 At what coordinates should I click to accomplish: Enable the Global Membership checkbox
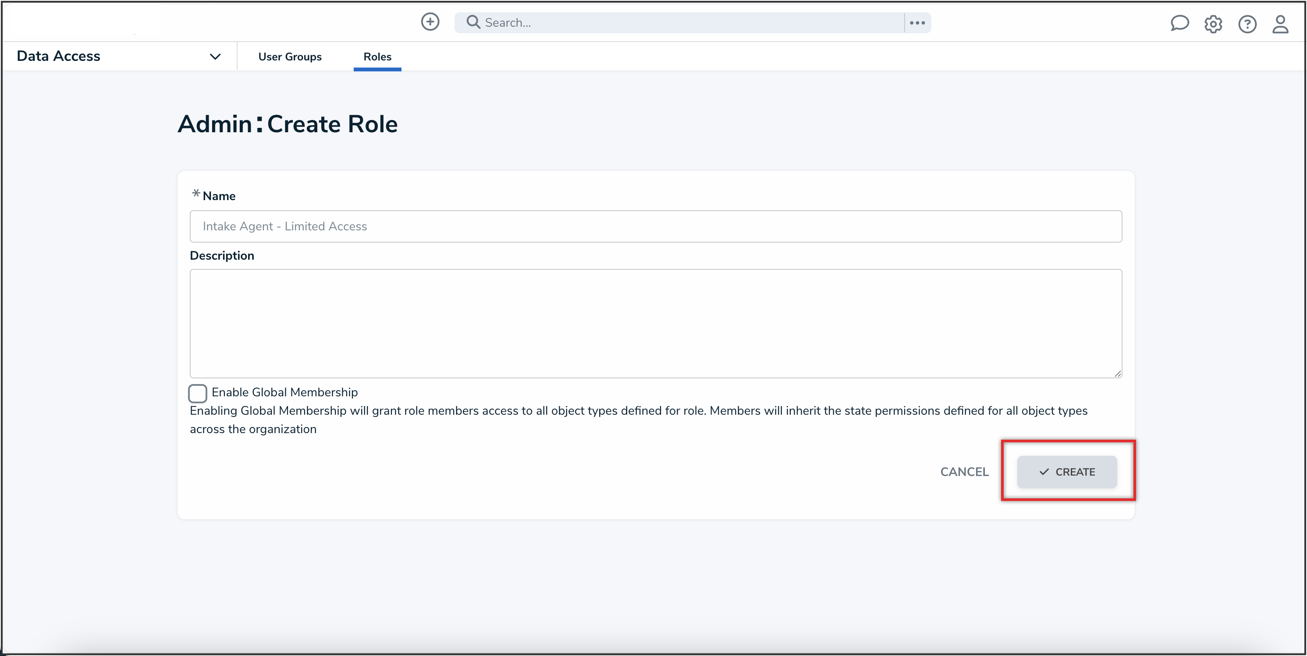(197, 393)
